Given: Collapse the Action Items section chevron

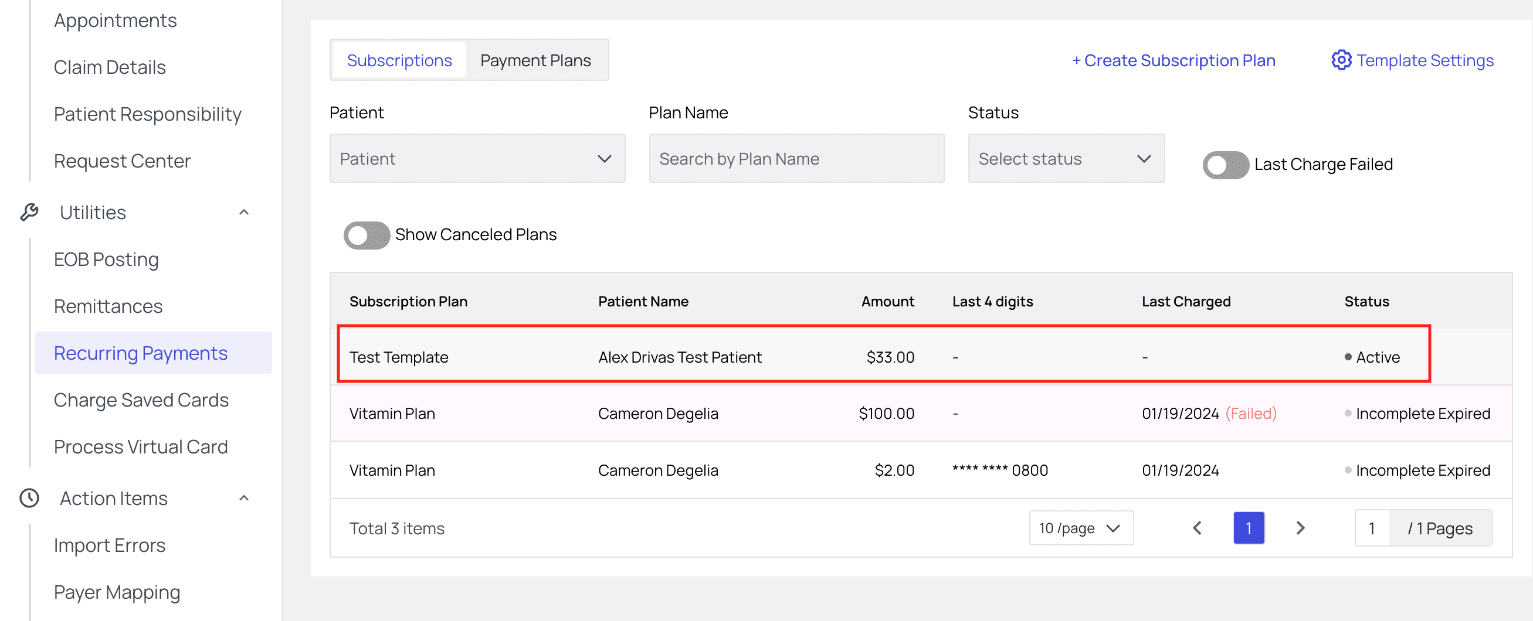Looking at the screenshot, I should 244,498.
